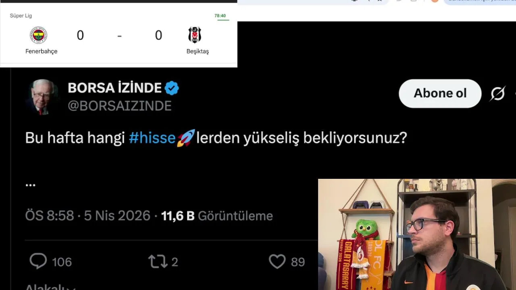
Task: Expand the Alakalı replies sort dropdown
Action: [50, 287]
